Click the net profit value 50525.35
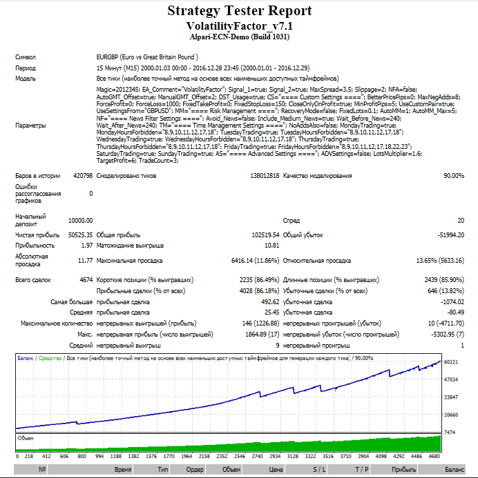Viewport: 478px width, 478px height. pyautogui.click(x=80, y=235)
